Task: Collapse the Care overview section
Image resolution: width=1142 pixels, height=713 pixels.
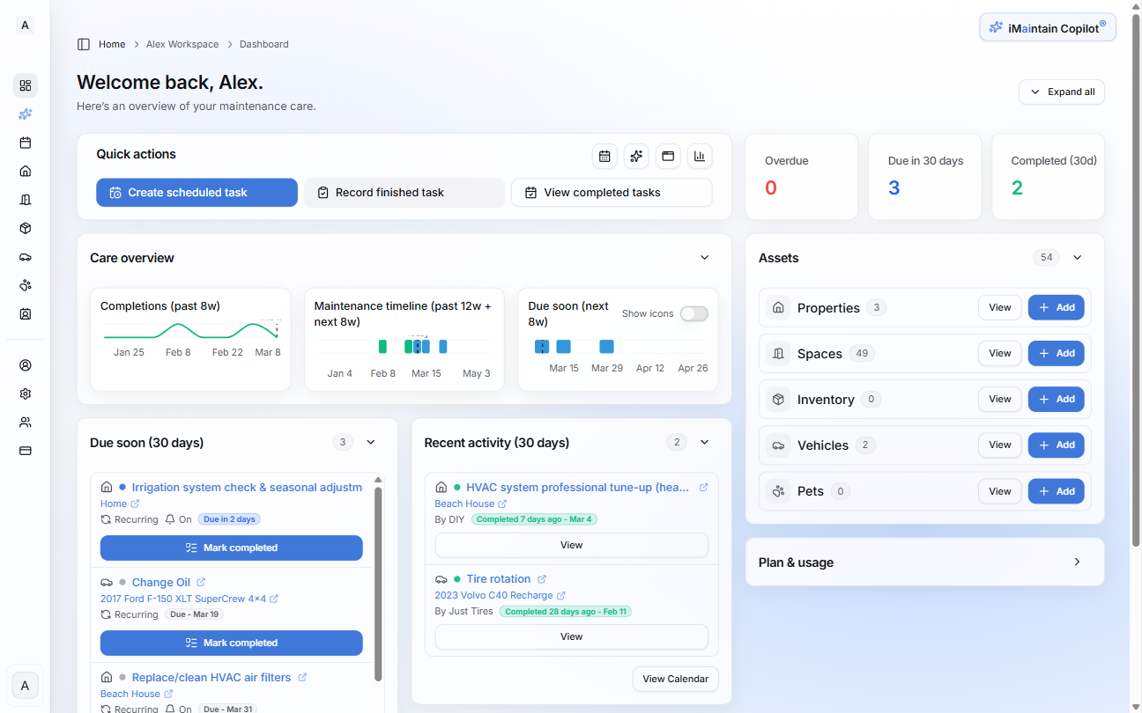Action: pos(704,258)
